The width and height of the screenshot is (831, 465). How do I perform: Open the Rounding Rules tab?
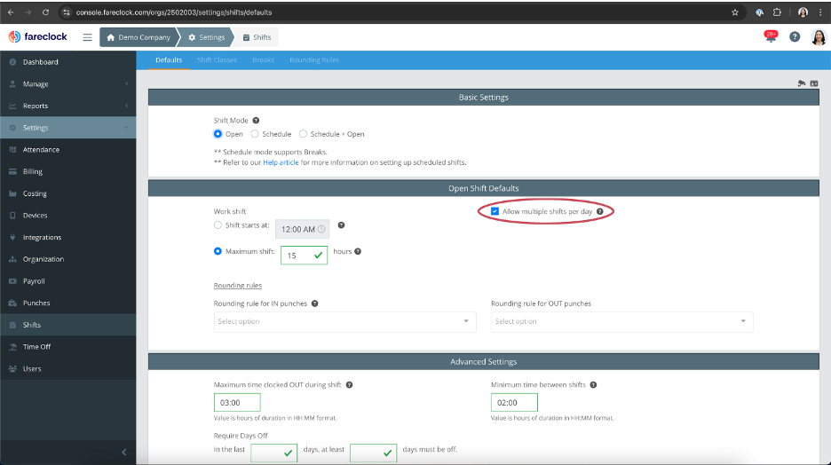pyautogui.click(x=314, y=59)
